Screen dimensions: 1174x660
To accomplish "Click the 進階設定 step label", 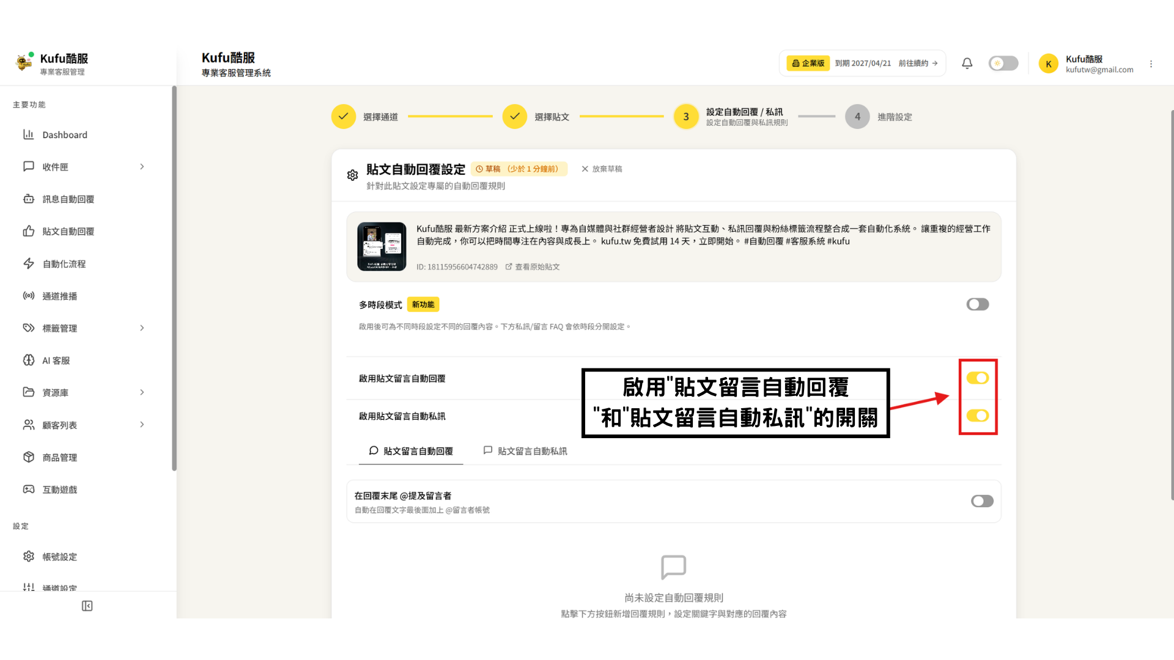I will [895, 117].
